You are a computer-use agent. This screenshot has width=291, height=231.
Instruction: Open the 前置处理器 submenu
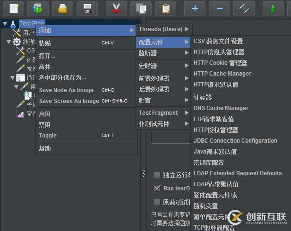pyautogui.click(x=163, y=78)
